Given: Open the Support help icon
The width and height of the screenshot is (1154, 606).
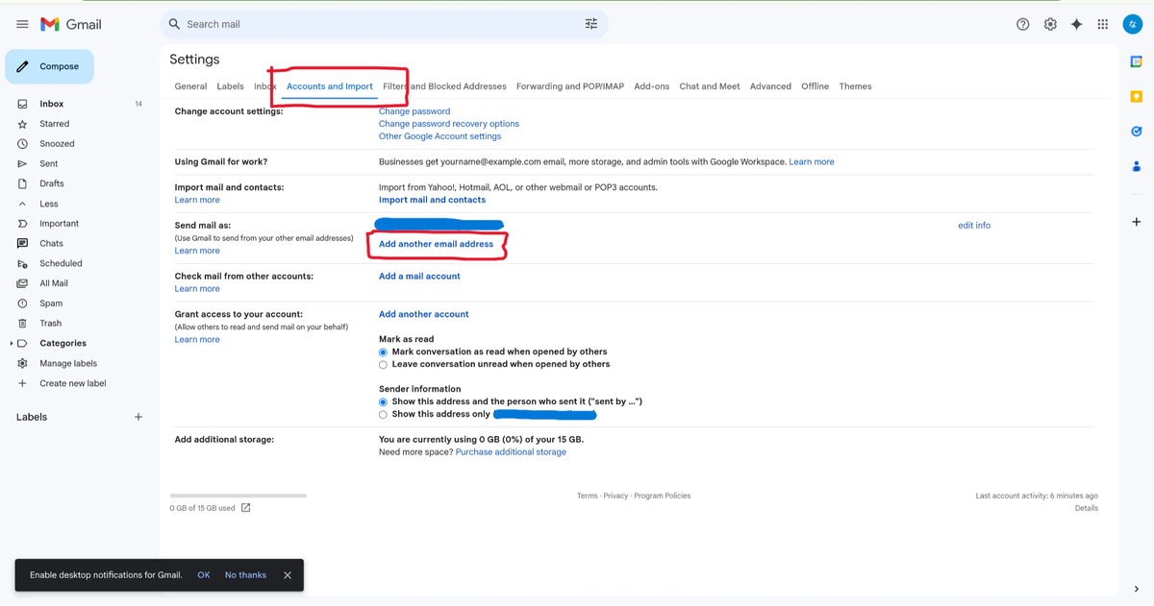Looking at the screenshot, I should tap(1023, 24).
